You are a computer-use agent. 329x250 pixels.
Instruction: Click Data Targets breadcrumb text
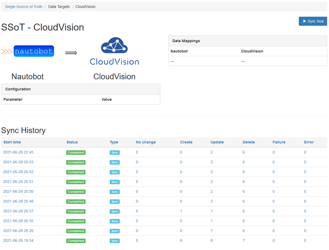coord(59,7)
